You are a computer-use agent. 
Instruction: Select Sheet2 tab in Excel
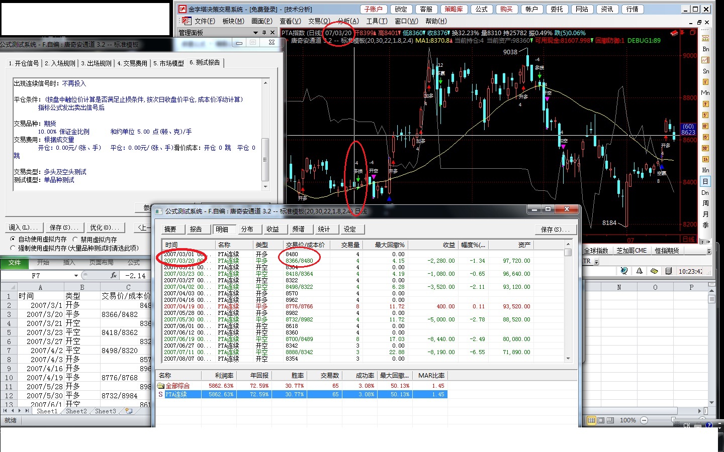76,411
